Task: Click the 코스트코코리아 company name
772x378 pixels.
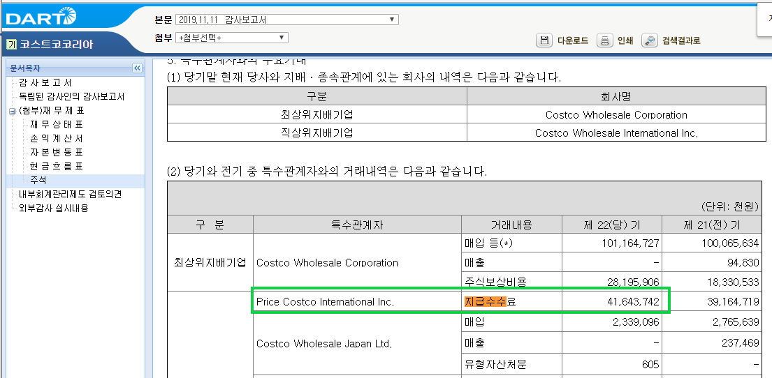Action: (56, 45)
